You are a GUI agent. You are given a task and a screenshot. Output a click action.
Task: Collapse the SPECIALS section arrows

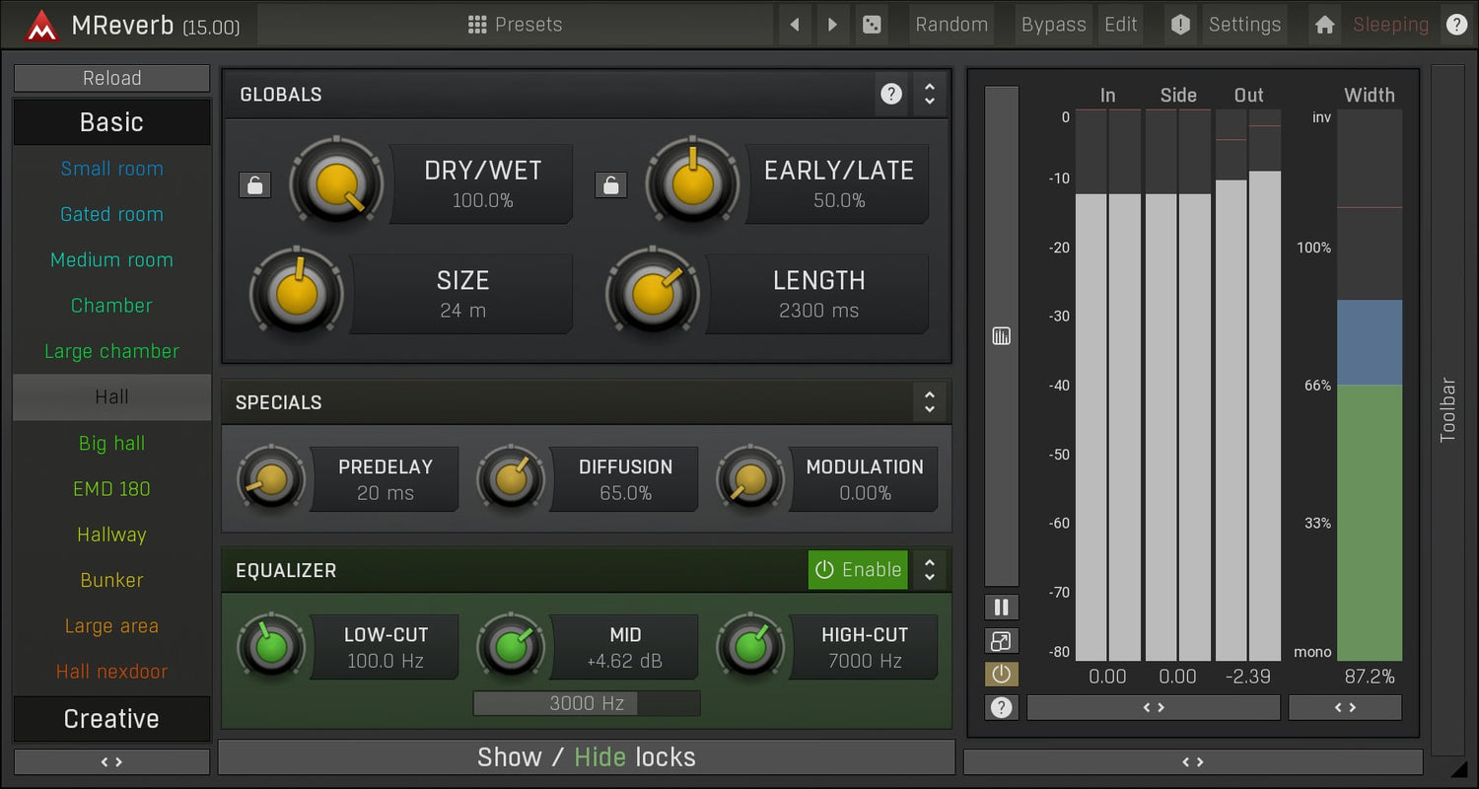tap(929, 402)
